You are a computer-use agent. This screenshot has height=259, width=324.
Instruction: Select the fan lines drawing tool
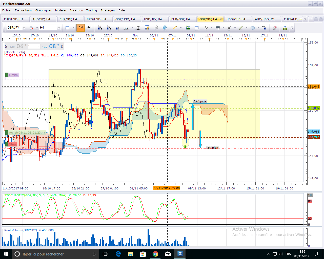[x=229, y=28]
